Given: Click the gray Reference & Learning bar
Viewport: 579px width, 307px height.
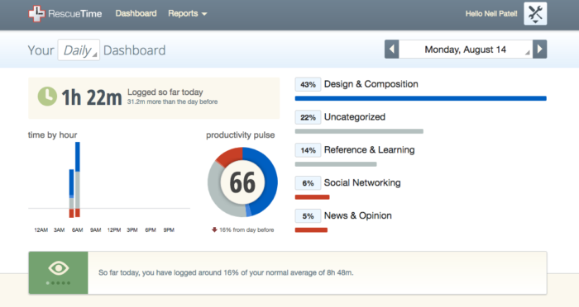Looking at the screenshot, I should (336, 164).
